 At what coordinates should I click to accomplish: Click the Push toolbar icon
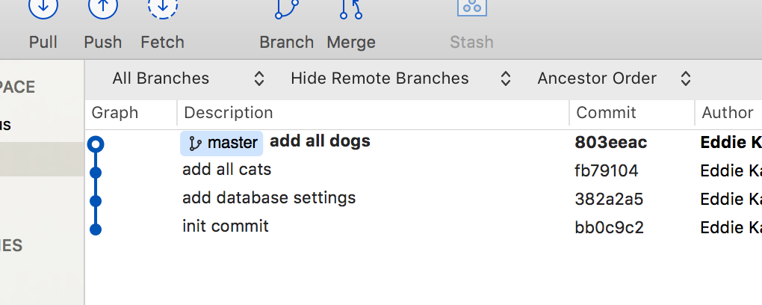pos(102,7)
